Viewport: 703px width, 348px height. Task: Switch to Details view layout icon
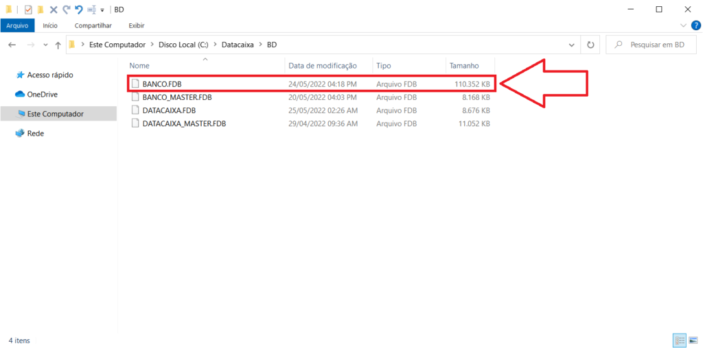(679, 340)
